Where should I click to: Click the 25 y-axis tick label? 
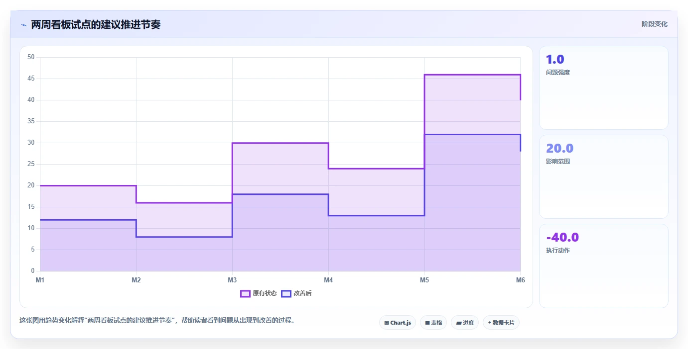click(x=31, y=164)
